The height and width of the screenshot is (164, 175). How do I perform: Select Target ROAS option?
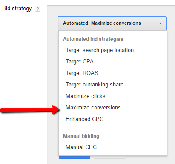pyautogui.click(x=82, y=73)
